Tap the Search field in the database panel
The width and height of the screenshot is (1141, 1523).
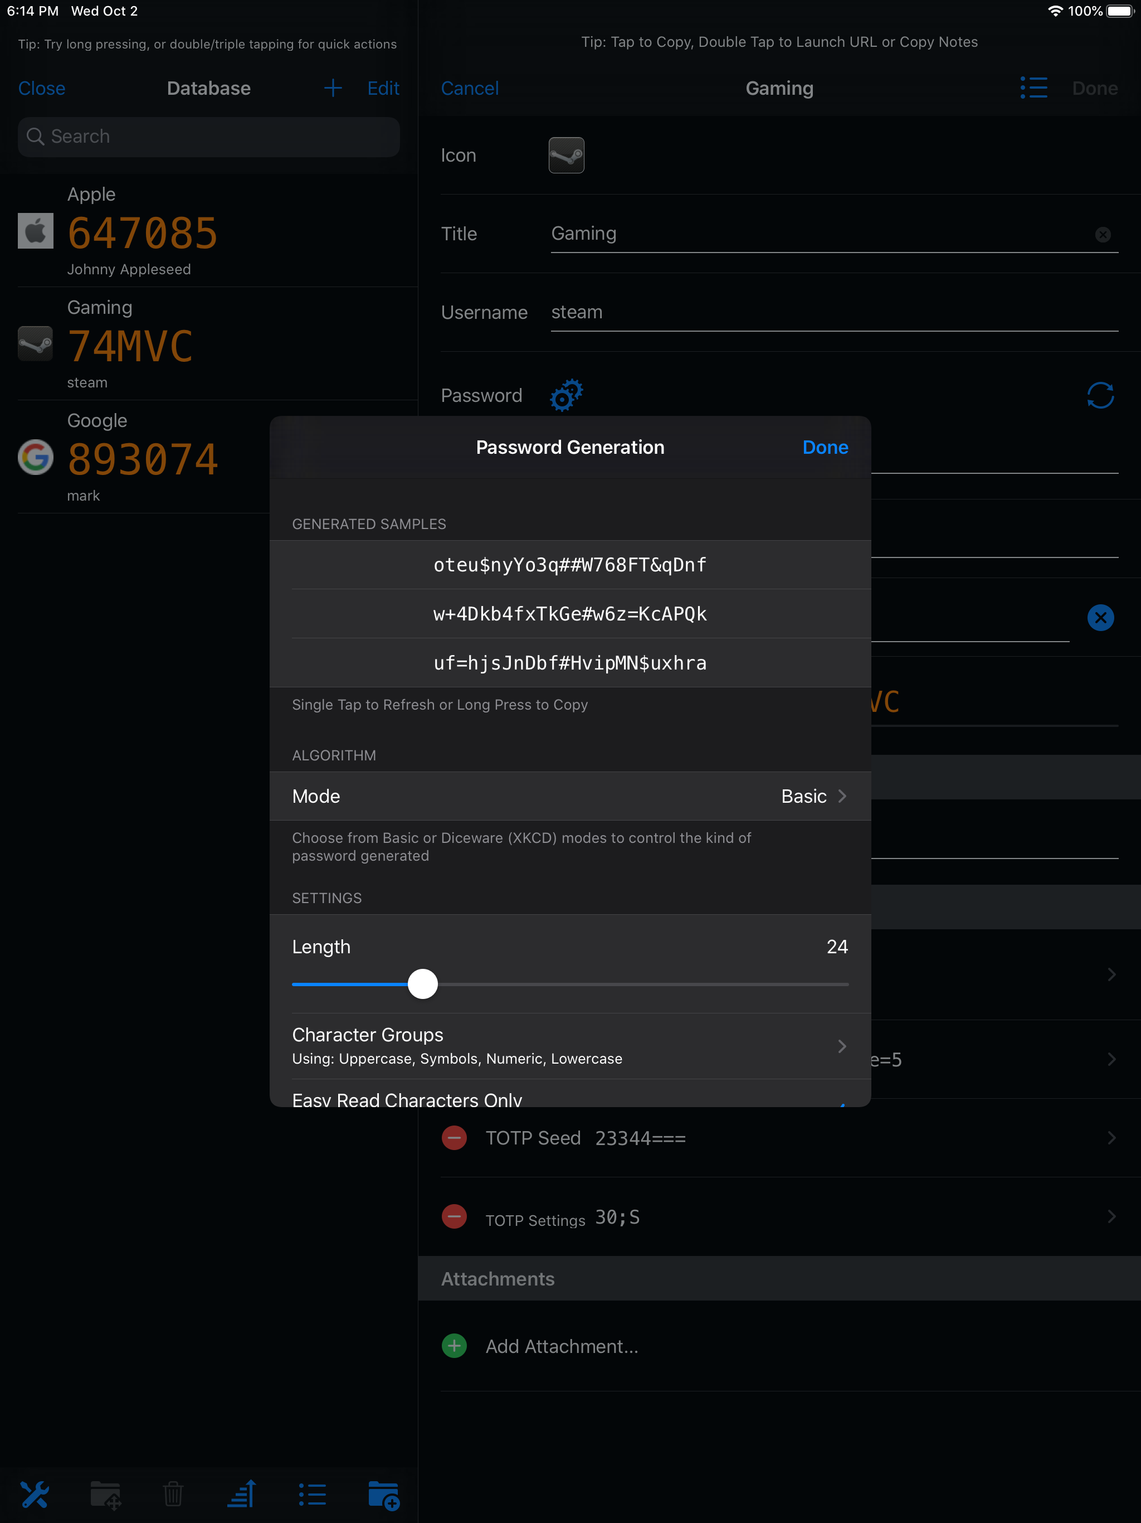point(208,137)
